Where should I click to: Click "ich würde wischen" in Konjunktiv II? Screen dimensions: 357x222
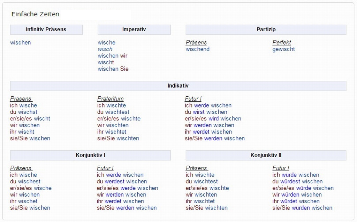coord(296,175)
